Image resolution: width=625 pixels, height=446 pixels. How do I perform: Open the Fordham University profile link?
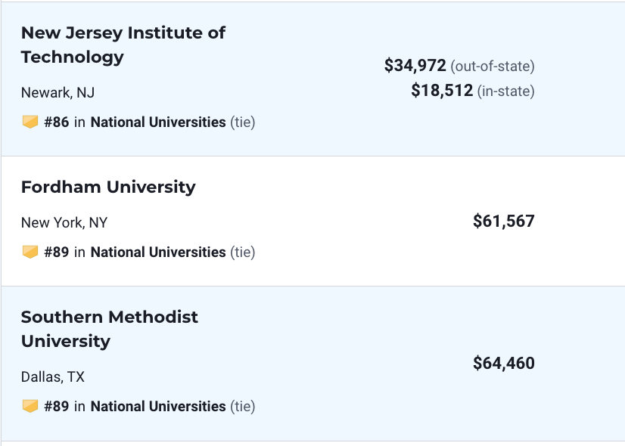coord(108,187)
